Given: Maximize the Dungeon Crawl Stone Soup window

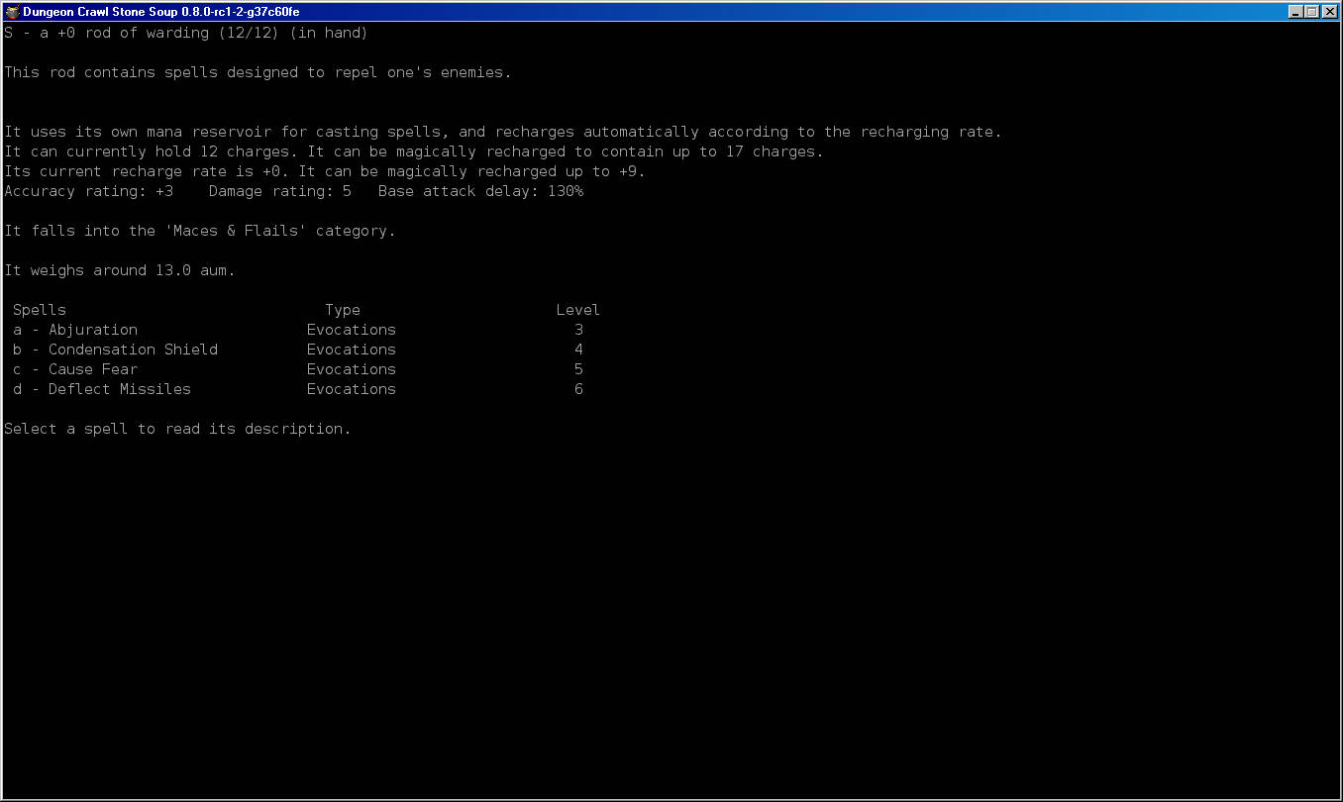Looking at the screenshot, I should 1311,12.
